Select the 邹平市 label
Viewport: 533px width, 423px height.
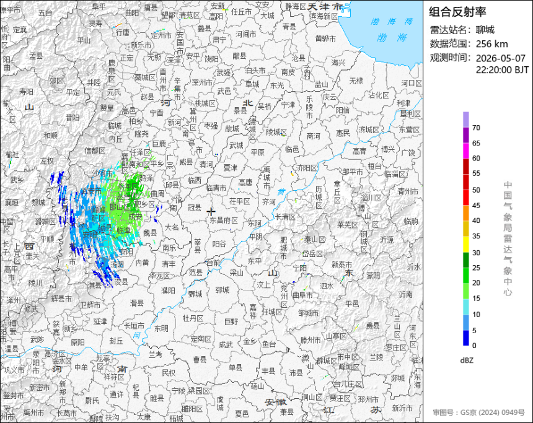point(353,172)
